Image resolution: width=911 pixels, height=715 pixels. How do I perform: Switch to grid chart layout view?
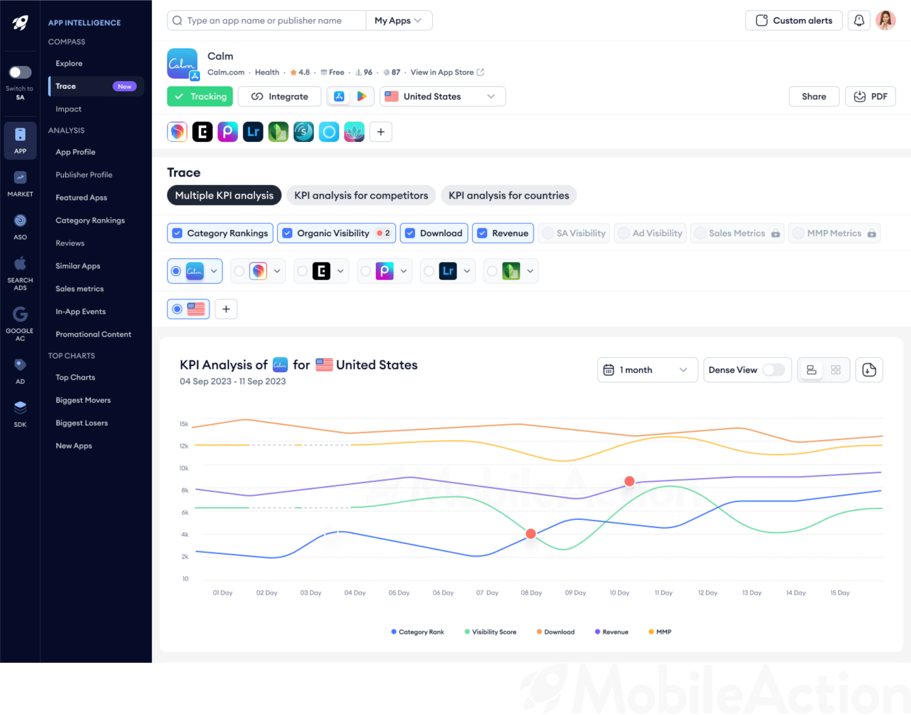(835, 370)
